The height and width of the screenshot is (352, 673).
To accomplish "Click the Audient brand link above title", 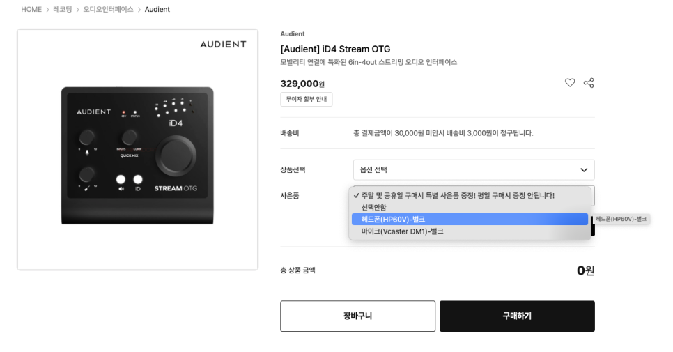I will point(293,34).
